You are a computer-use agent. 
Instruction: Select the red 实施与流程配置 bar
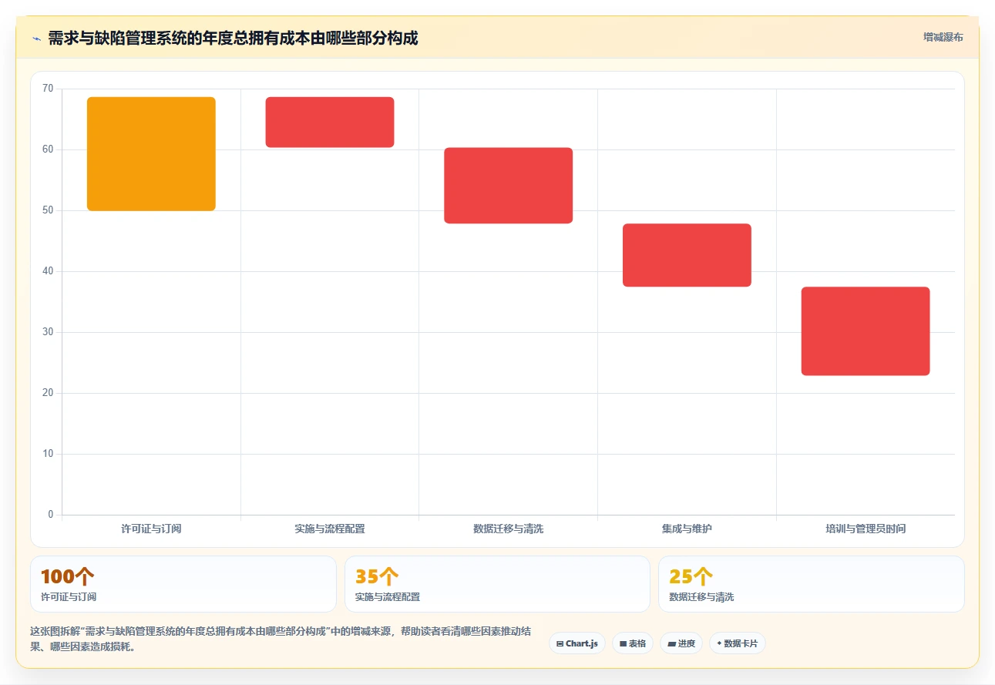click(330, 122)
